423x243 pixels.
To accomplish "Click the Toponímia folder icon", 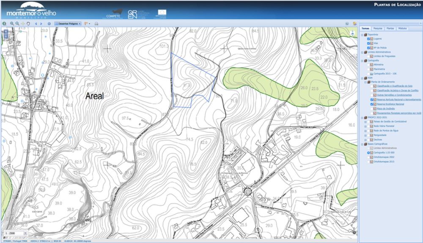I will click(x=365, y=35).
